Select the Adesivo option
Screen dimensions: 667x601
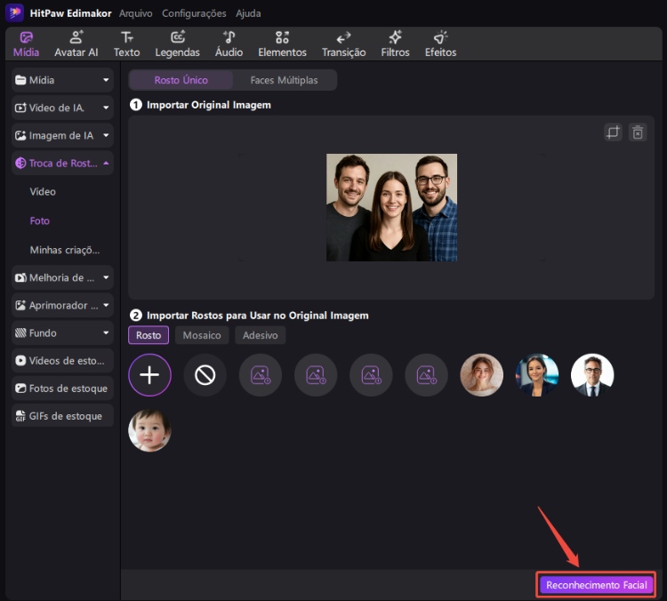(260, 335)
